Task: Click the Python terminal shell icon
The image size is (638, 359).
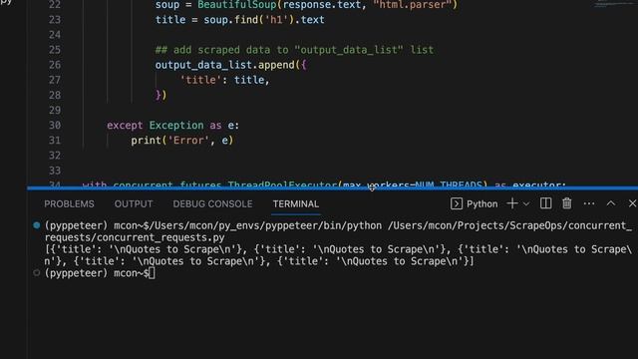Action: coord(457,203)
